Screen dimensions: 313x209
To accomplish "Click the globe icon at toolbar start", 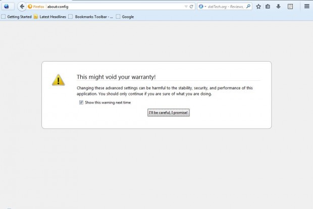I will (7, 7).
